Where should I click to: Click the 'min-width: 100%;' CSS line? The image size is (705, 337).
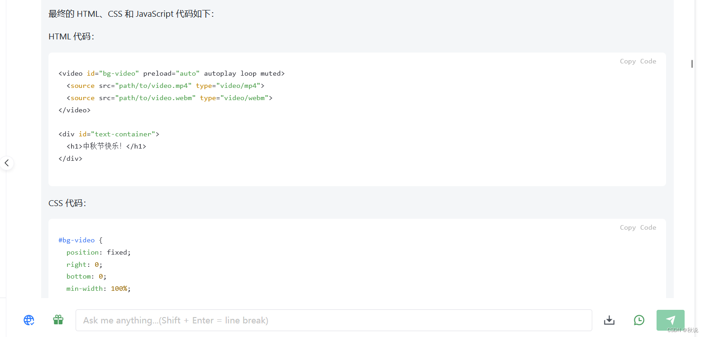tap(98, 289)
